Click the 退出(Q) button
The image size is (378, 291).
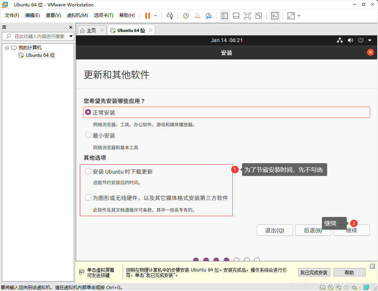[x=274, y=230]
